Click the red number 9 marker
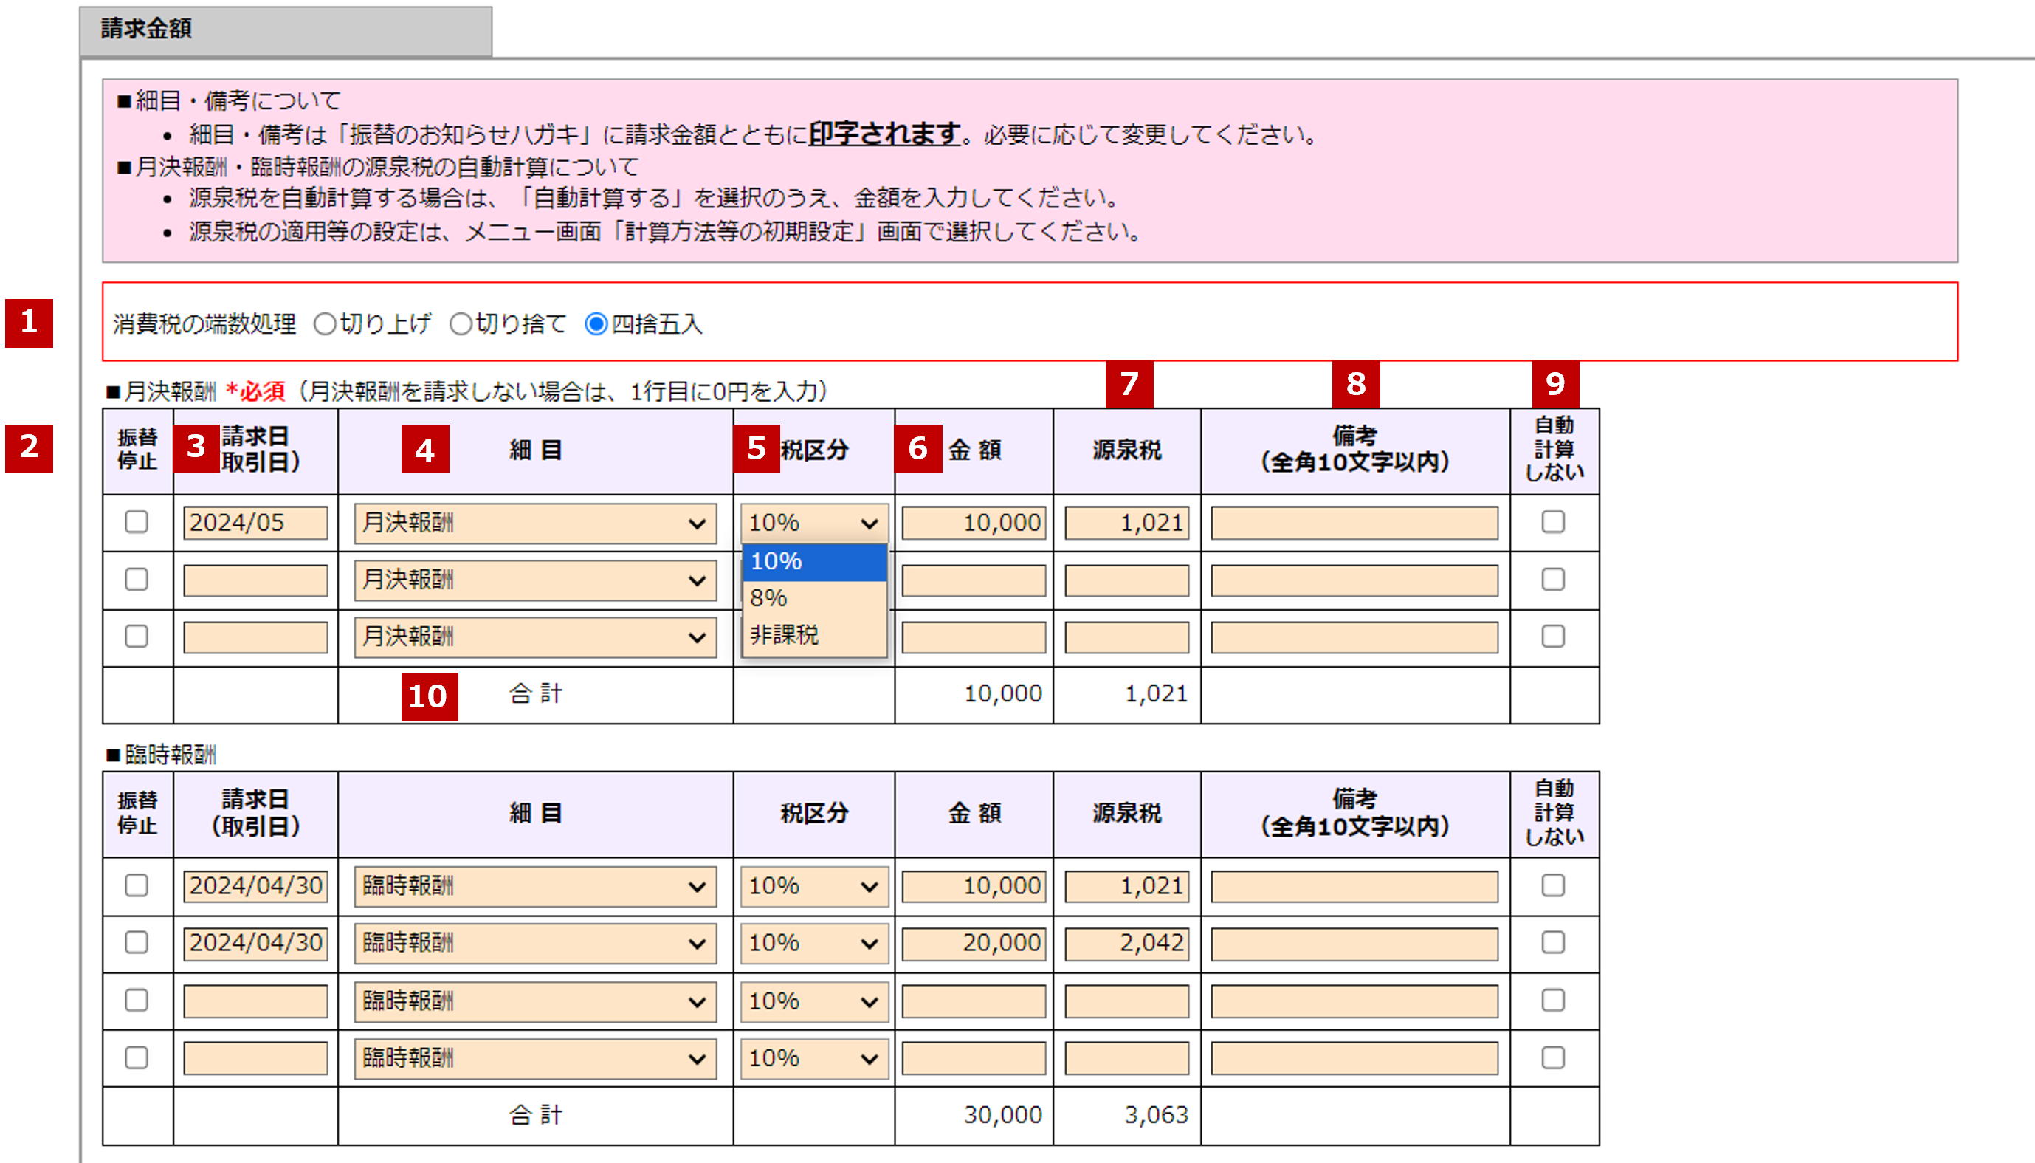Viewport: 2035px width, 1163px height. tap(1554, 384)
